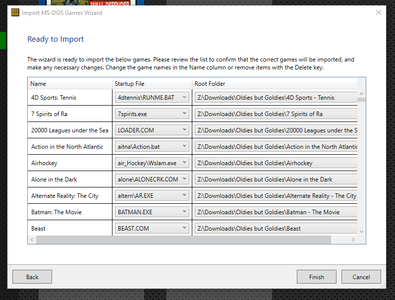Select the Airhockey name cell
The image size is (395, 300).
point(70,163)
